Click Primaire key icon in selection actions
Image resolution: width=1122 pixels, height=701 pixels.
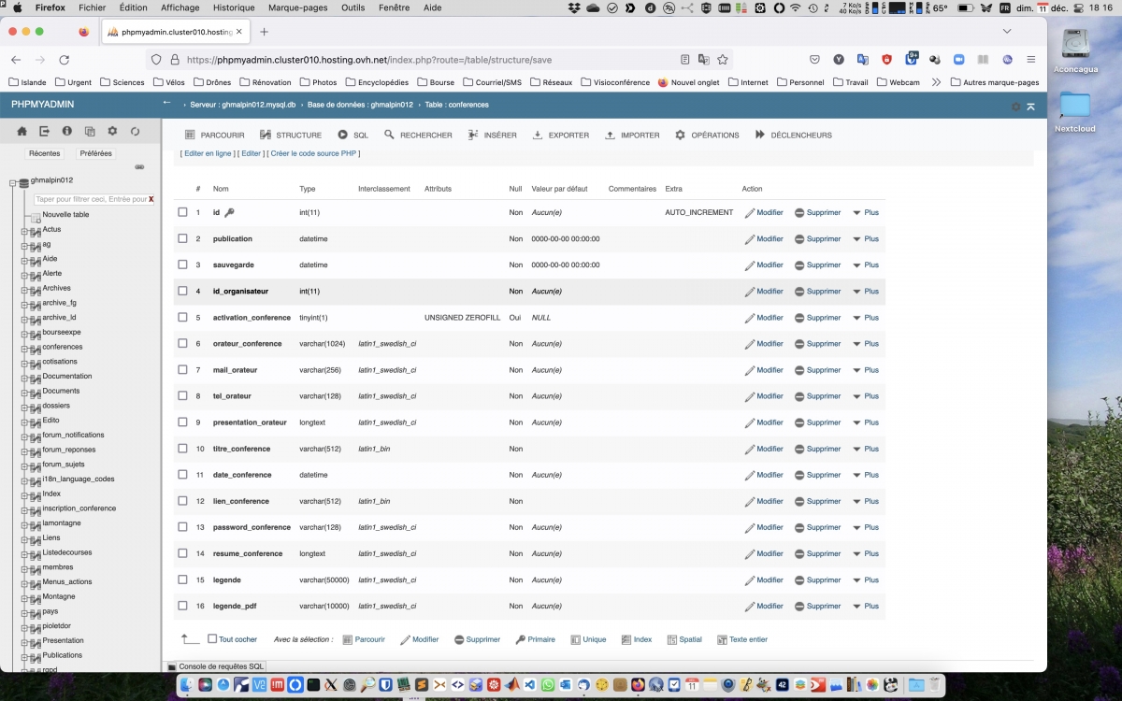(x=520, y=639)
